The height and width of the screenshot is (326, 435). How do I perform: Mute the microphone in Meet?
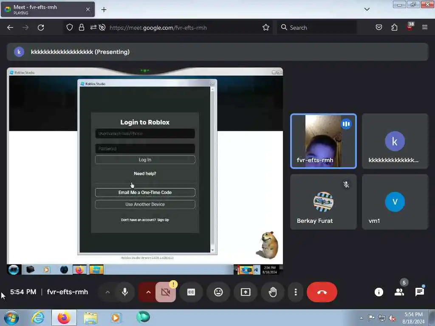[125, 292]
